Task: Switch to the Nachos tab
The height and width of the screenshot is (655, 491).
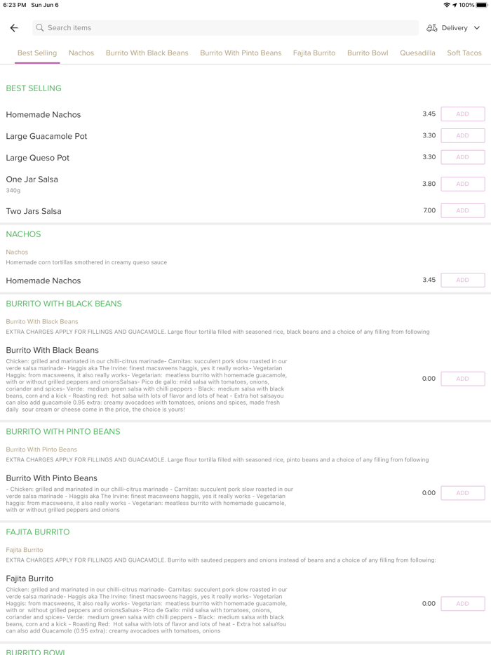Action: click(x=81, y=53)
